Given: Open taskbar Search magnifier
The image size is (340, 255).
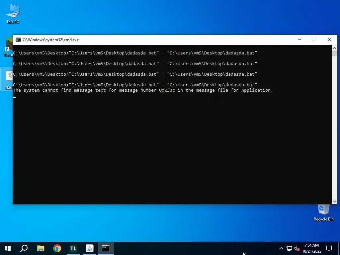Looking at the screenshot, I should [x=24, y=248].
